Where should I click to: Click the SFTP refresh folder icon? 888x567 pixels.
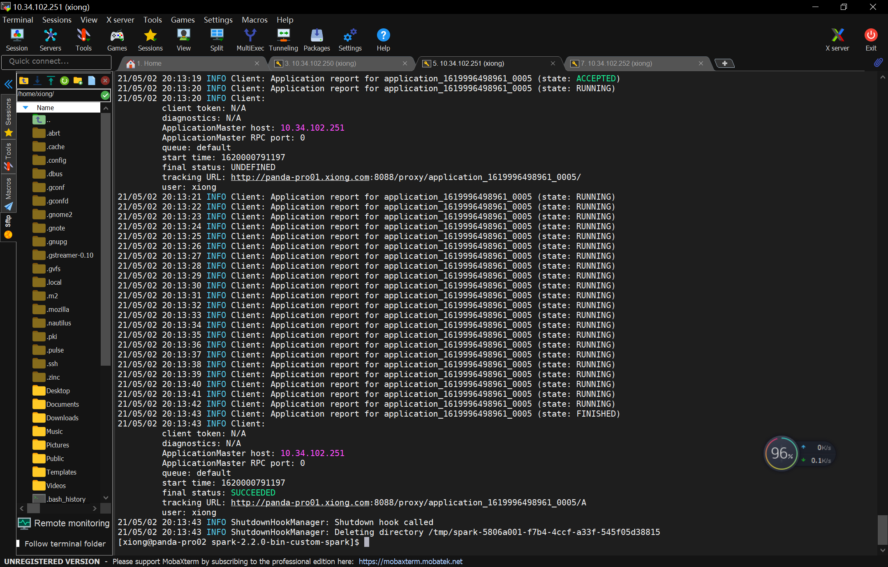point(65,81)
